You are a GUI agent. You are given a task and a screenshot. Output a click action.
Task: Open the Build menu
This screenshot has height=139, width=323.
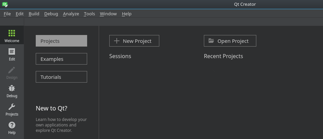click(34, 14)
